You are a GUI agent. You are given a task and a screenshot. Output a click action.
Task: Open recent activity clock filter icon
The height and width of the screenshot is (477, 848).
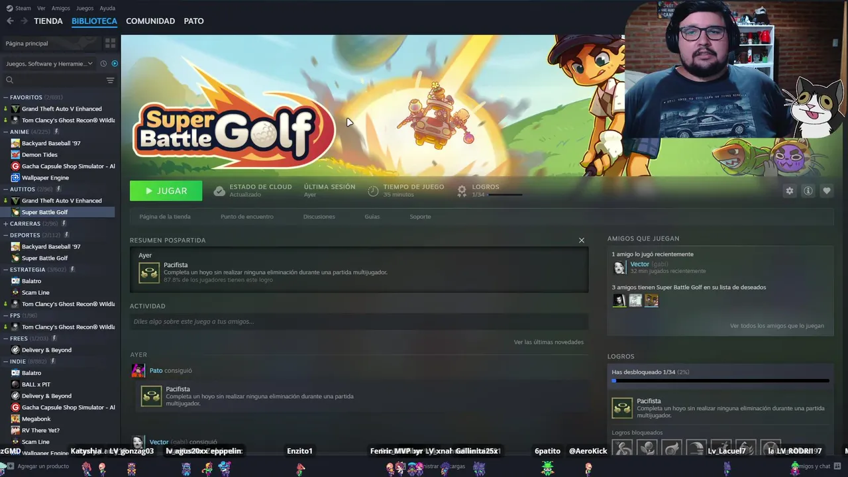click(103, 64)
